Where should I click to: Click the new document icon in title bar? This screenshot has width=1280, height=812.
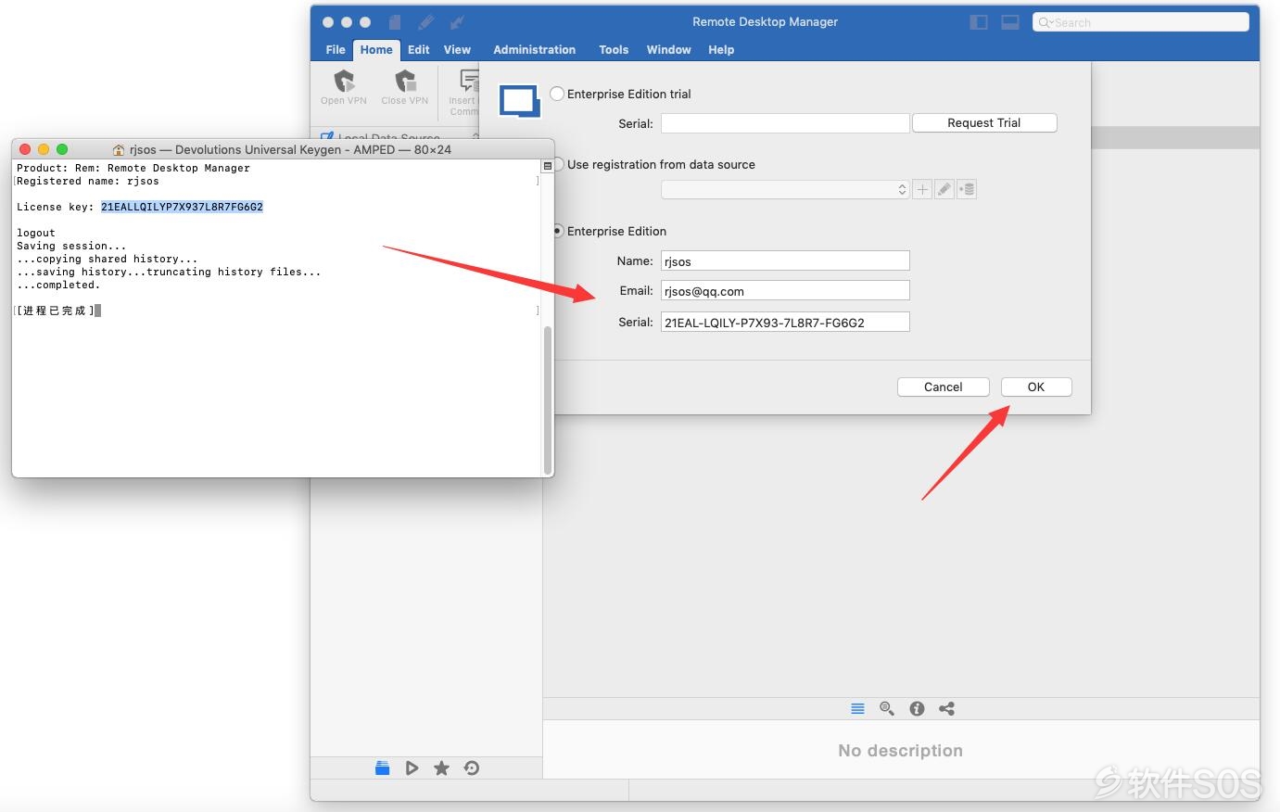pos(395,22)
